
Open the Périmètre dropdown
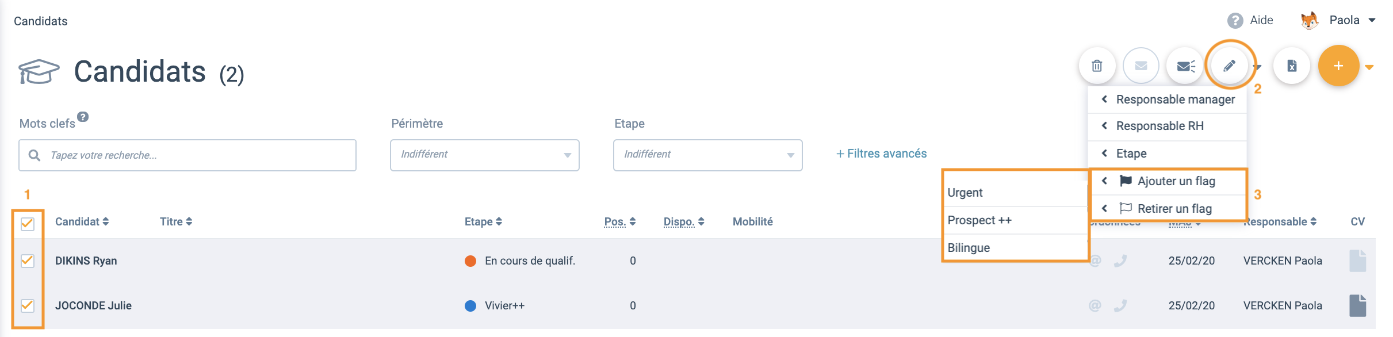484,155
